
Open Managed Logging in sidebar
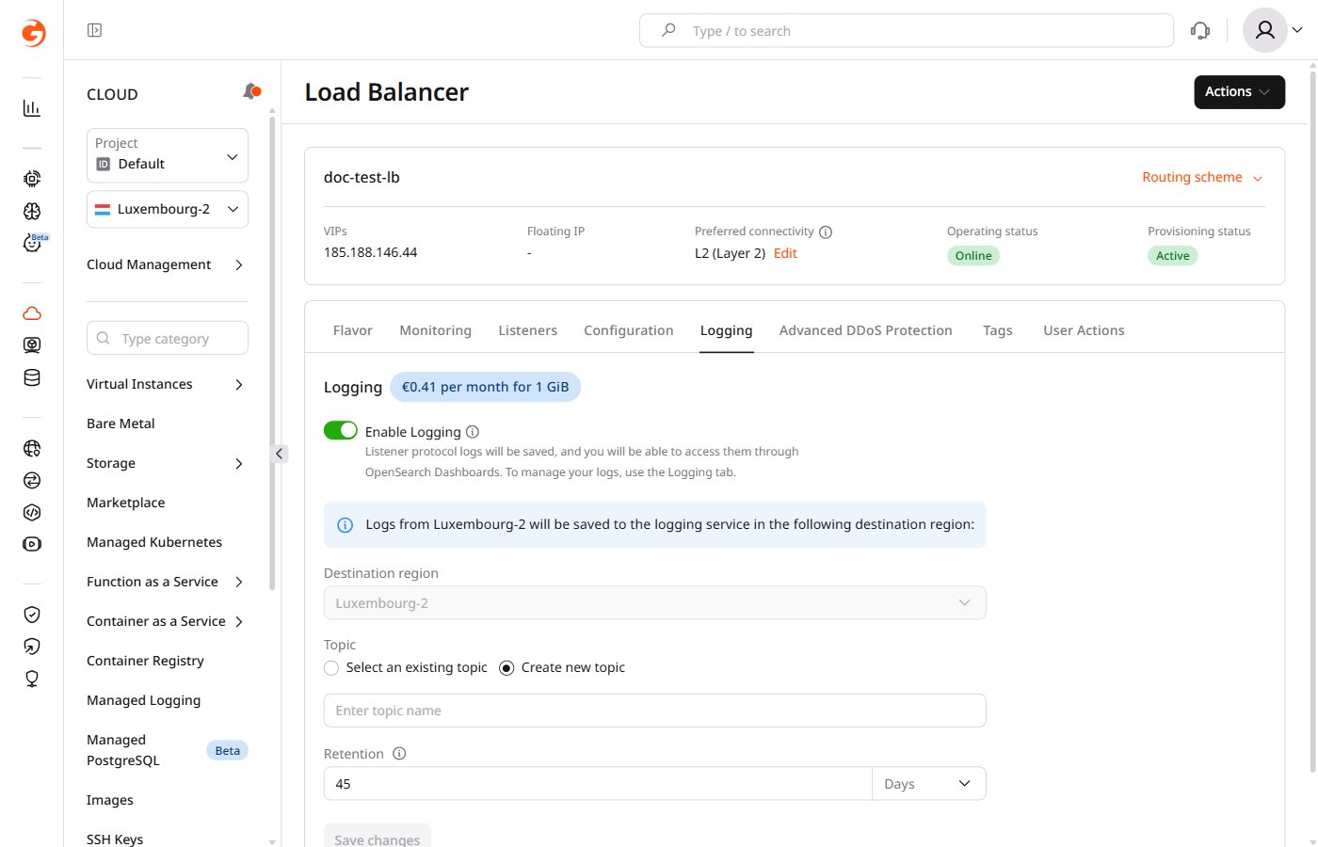point(143,700)
